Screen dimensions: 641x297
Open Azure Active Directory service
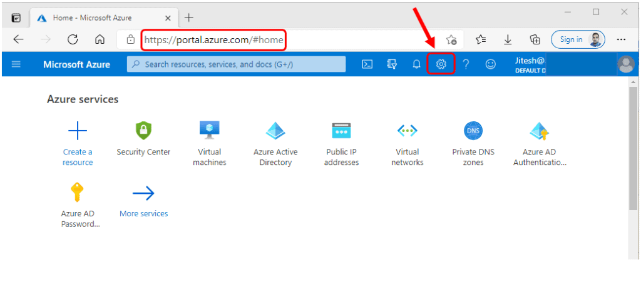[x=275, y=144]
